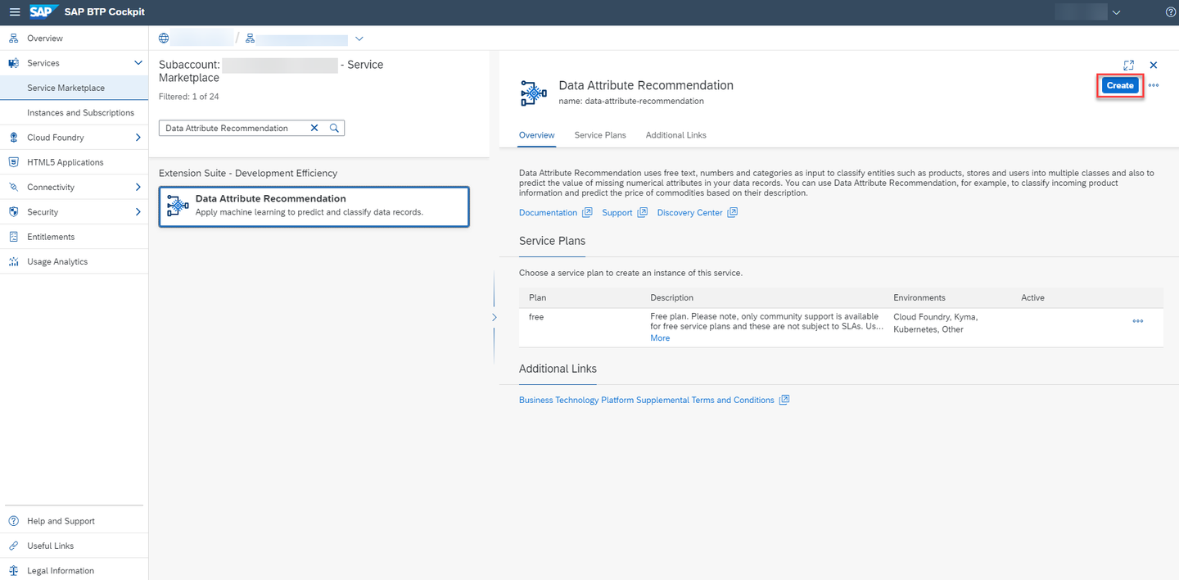Expand the Connectivity chevron
Image resolution: width=1179 pixels, height=580 pixels.
click(x=138, y=187)
